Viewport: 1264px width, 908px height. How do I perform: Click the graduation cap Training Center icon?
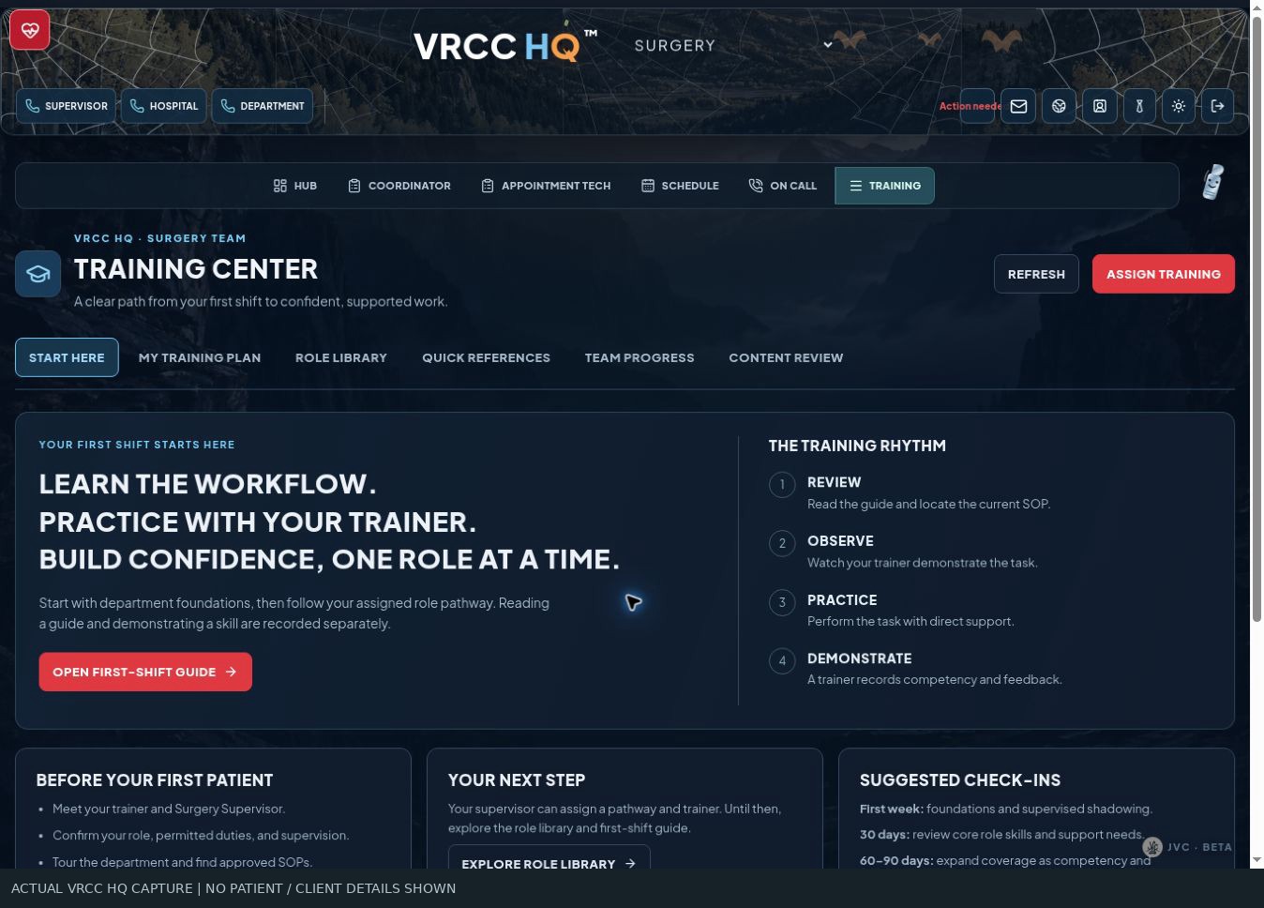pos(38,274)
